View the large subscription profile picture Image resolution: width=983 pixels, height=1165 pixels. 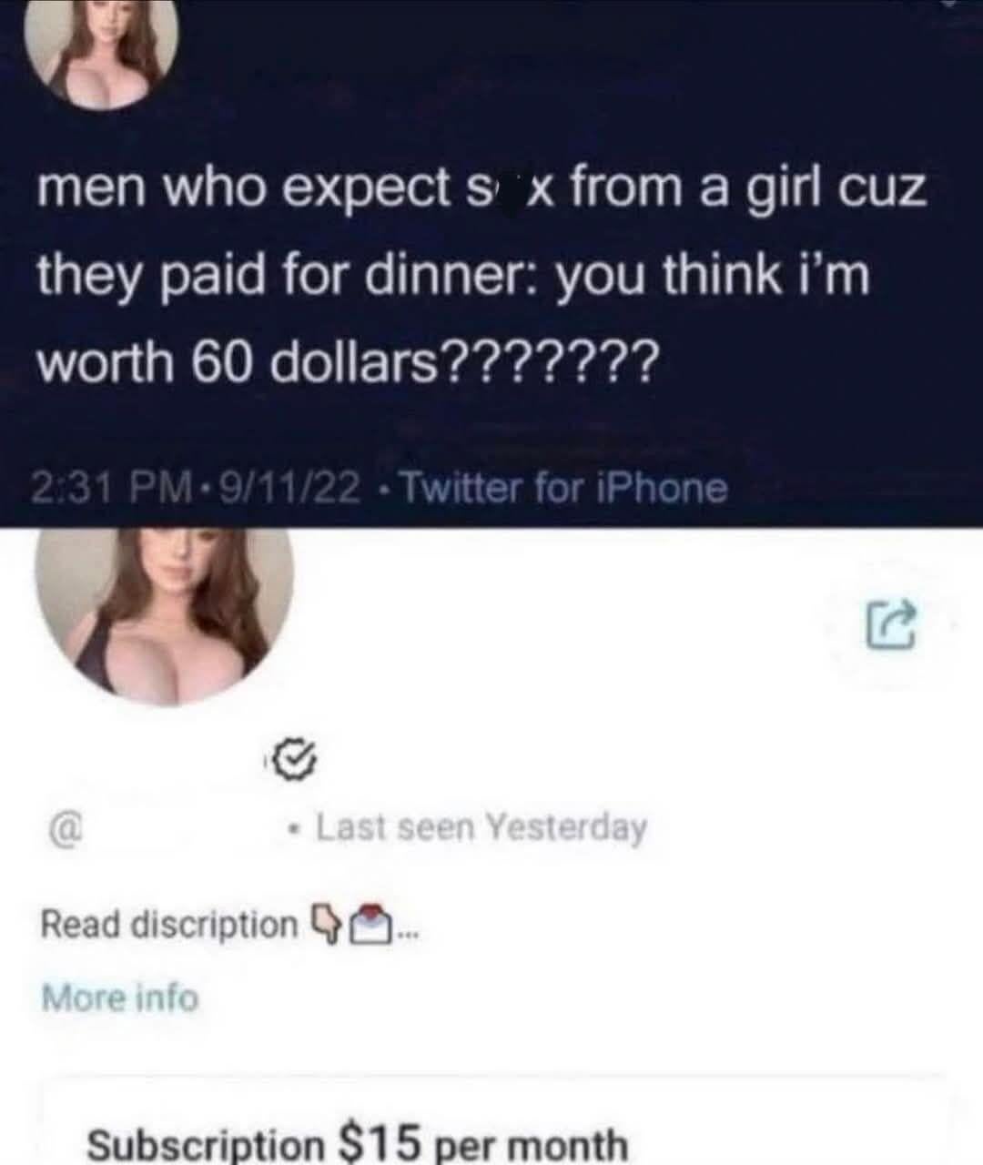(165, 615)
